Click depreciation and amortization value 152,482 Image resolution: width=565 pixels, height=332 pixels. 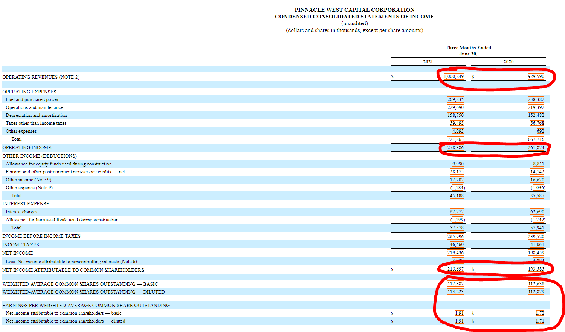click(x=536, y=115)
